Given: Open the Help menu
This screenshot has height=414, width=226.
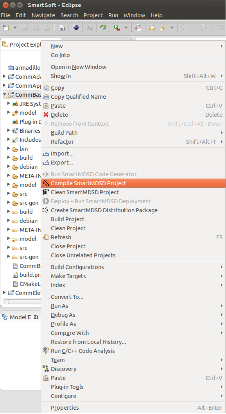Looking at the screenshot, I should 156,15.
